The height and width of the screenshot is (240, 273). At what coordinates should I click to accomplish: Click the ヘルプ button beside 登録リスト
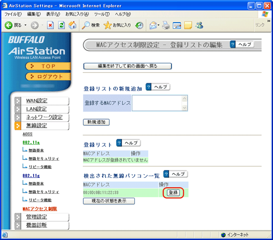[128, 143]
